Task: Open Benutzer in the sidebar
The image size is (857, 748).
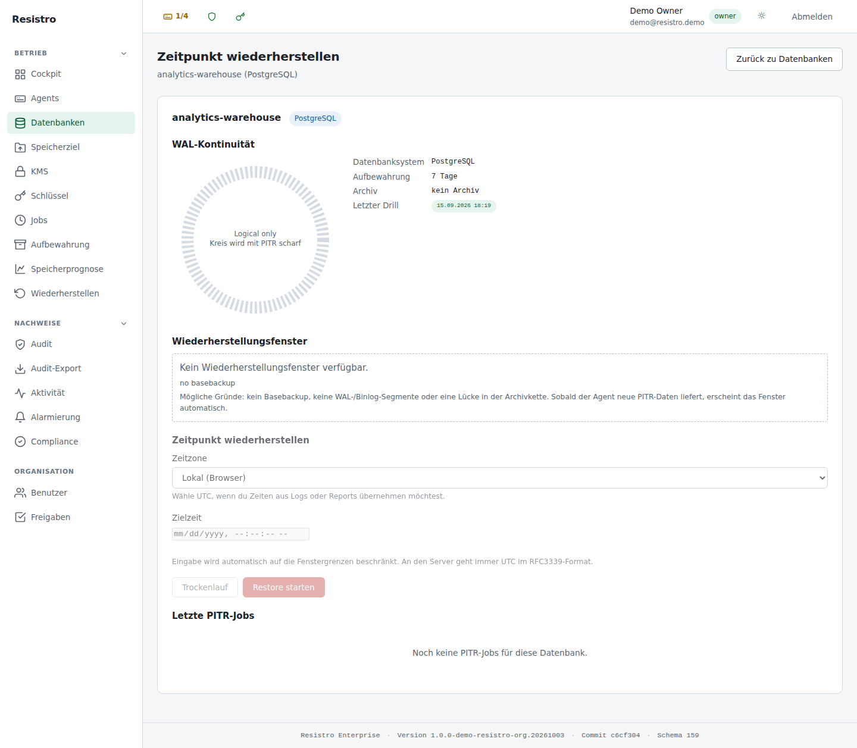Action: 71,493
